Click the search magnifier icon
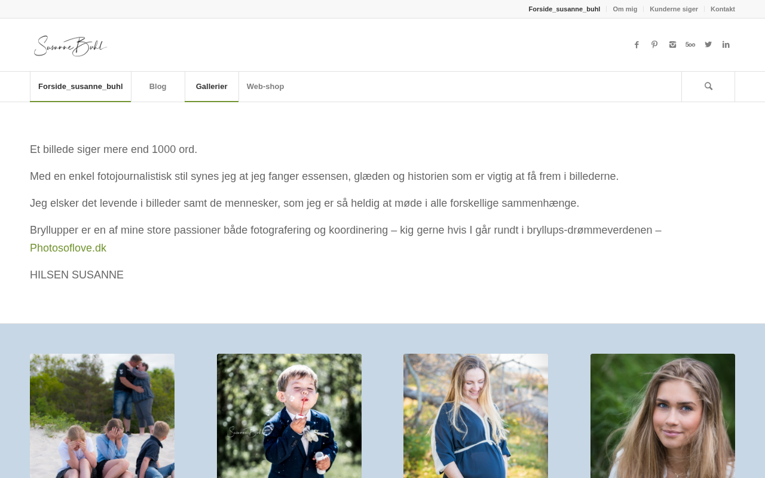Viewport: 765px width, 478px height. (x=708, y=87)
